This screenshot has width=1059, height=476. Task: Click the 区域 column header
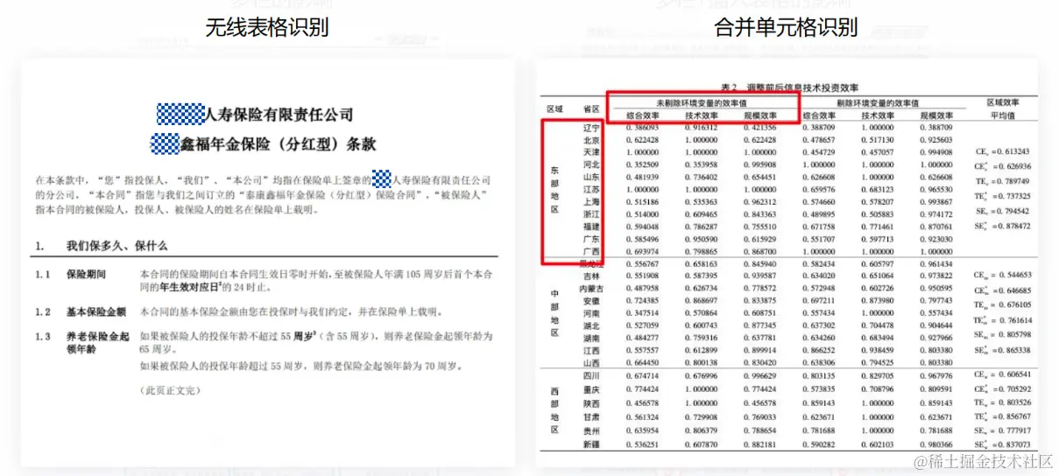coord(554,108)
